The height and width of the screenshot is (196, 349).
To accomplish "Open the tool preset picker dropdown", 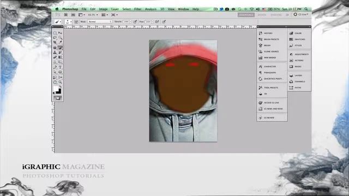I will (58, 22).
